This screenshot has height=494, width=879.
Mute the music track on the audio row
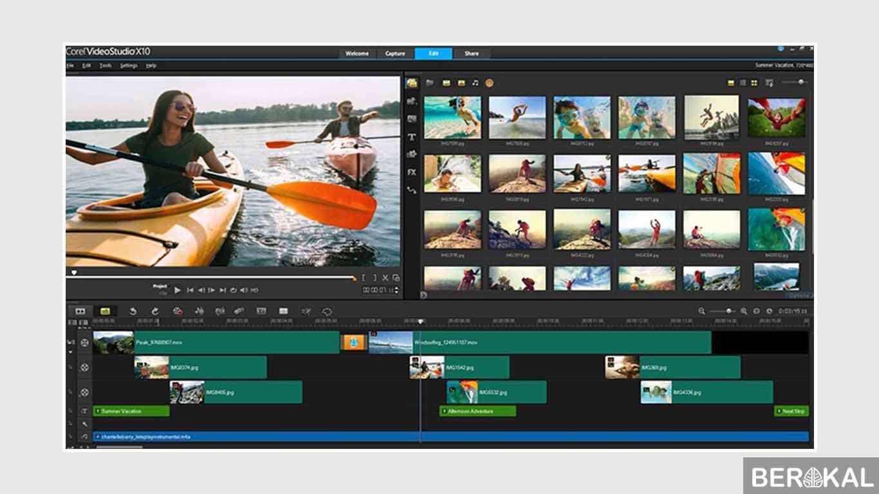71,435
